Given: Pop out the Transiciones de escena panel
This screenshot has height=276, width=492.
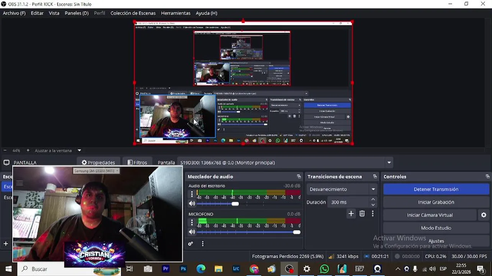Looking at the screenshot, I should click(x=375, y=176).
